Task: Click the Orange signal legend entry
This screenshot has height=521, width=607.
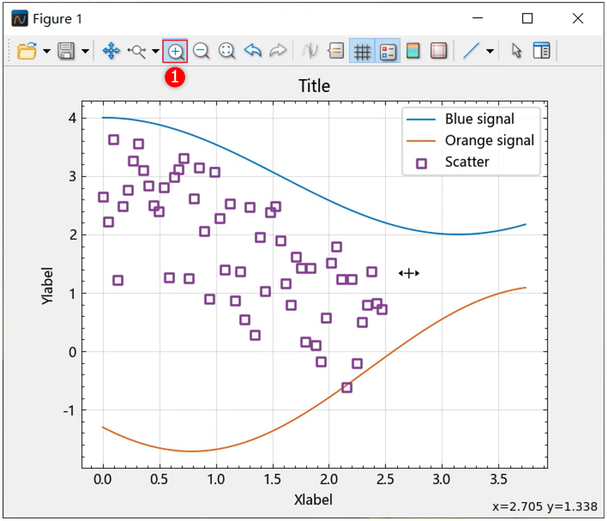Action: [489, 141]
